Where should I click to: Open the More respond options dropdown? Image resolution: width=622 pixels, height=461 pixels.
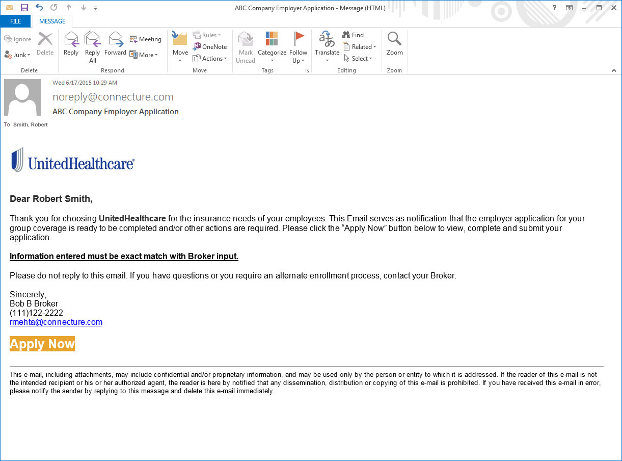point(144,55)
